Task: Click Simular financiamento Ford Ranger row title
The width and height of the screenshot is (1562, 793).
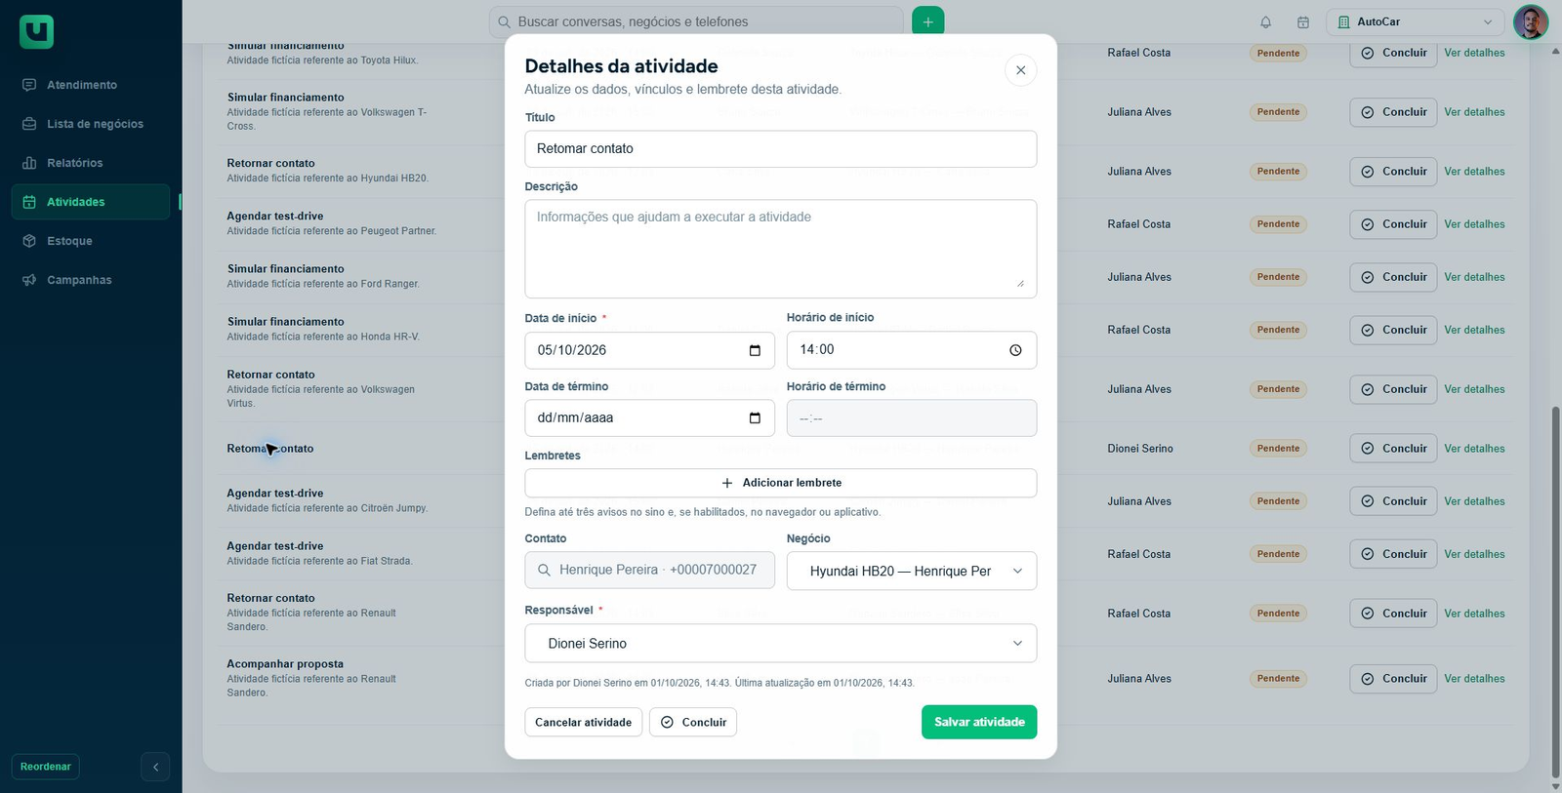Action: pyautogui.click(x=285, y=269)
